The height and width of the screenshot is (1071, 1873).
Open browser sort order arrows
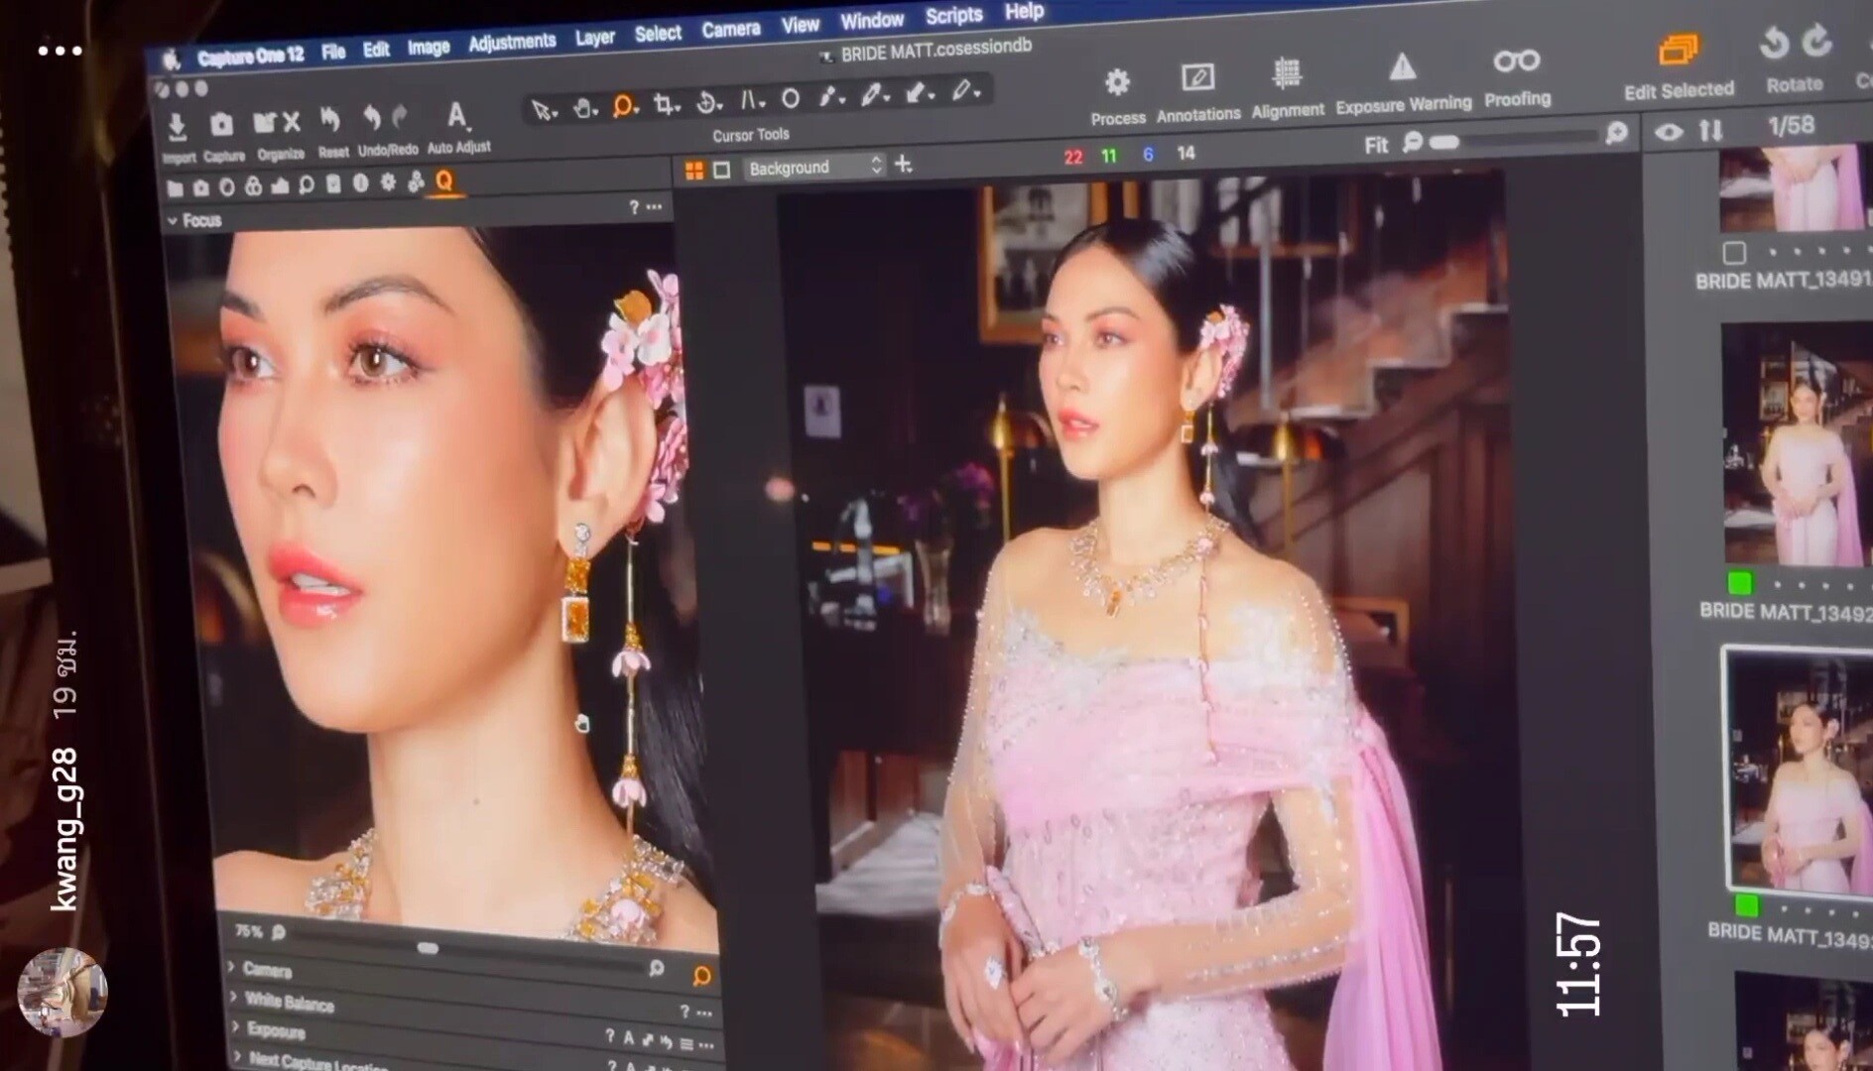click(1710, 130)
